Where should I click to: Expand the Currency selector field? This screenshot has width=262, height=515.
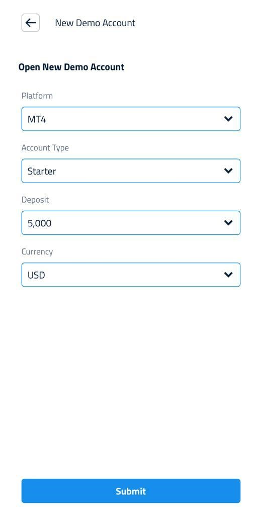pos(131,275)
